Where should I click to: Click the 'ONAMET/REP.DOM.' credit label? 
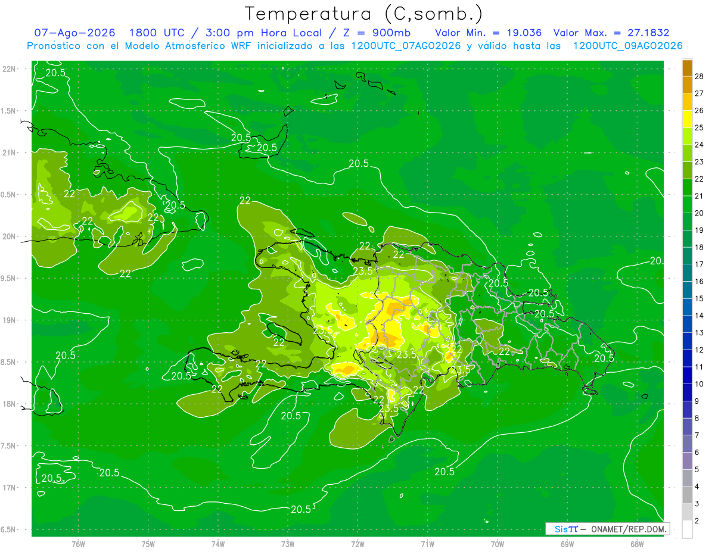click(x=630, y=529)
